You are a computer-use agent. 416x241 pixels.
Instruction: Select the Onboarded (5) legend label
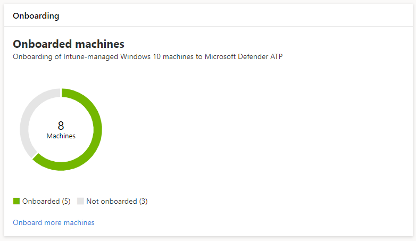(46, 201)
